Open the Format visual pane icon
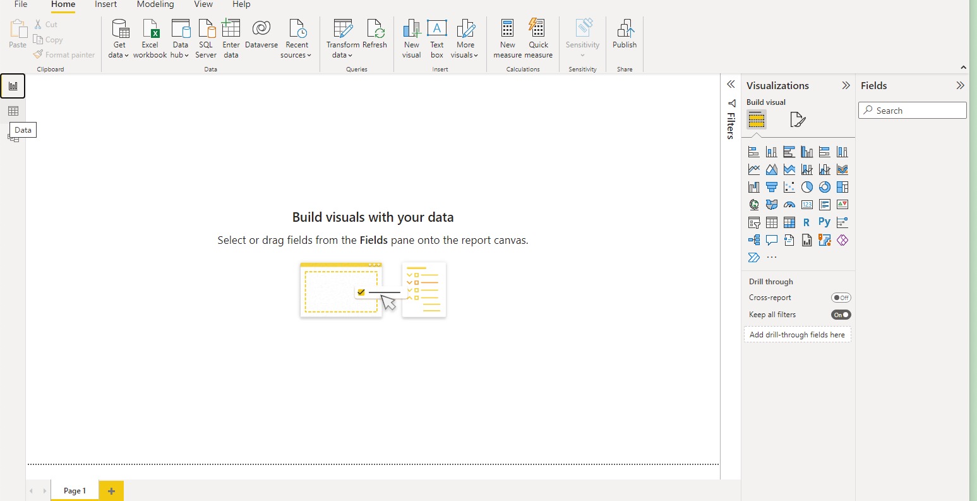Image resolution: width=977 pixels, height=501 pixels. (x=798, y=119)
